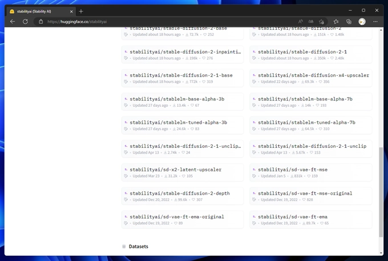Minimize the browser window
The image size is (388, 261).
350,10
